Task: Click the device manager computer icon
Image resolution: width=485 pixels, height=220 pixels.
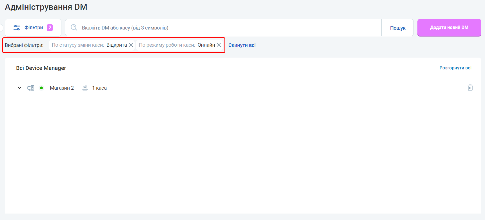Action: tap(31, 88)
